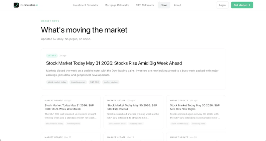Select the 'market update' tag
The width and height of the screenshot is (266, 141).
coord(111,82)
